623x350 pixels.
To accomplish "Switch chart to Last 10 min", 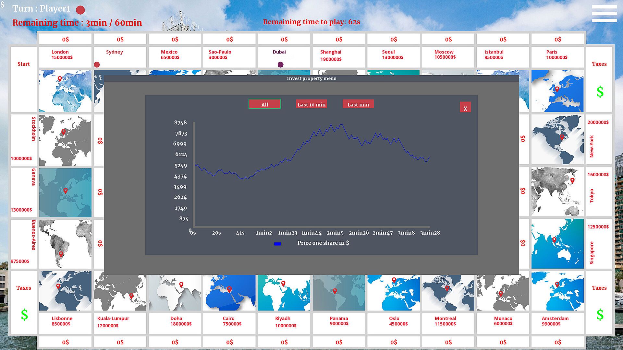I will 311,104.
